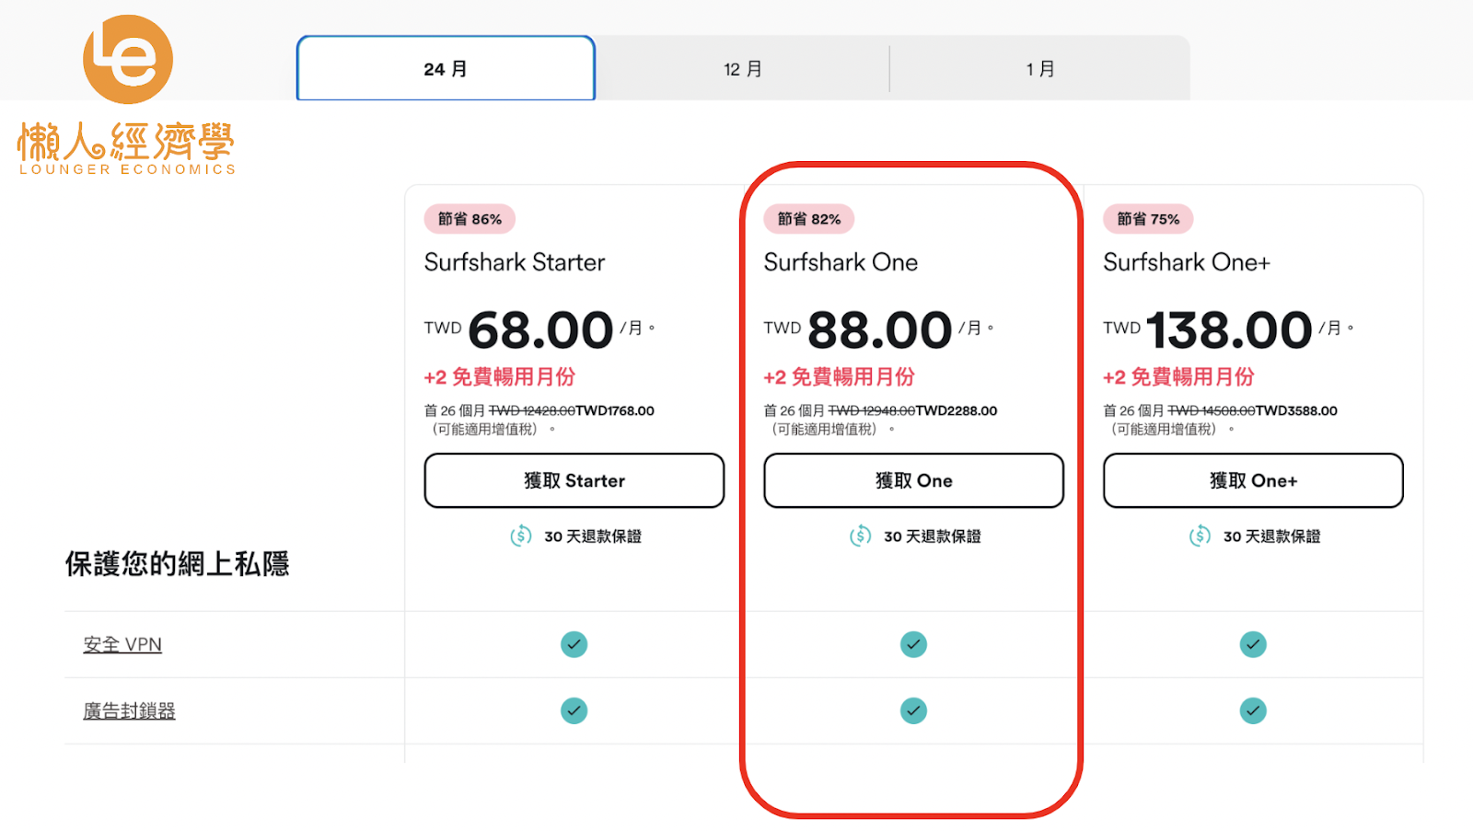Viewport: 1473px width, 831px height.
Task: Click the 節省 86% badge
Action: tap(470, 219)
